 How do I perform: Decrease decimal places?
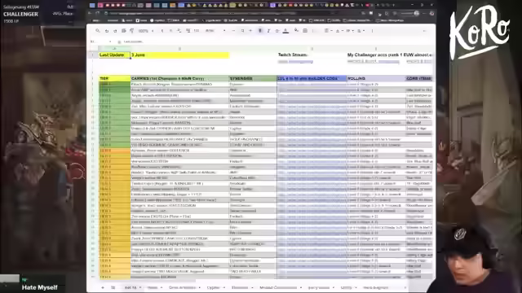[179, 31]
